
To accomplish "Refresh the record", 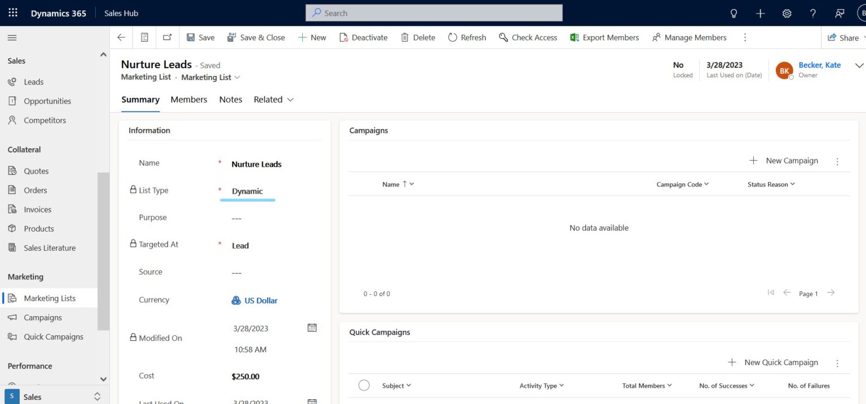I will tap(467, 37).
